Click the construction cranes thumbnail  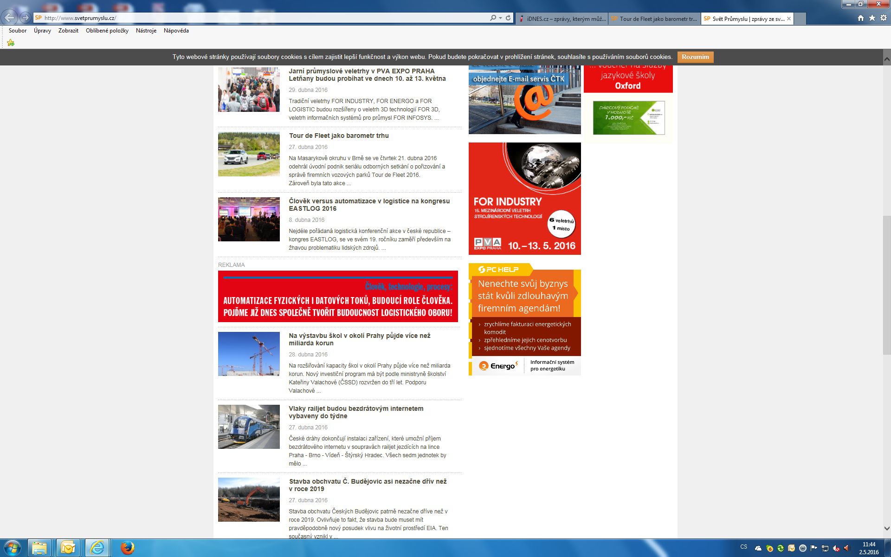click(x=249, y=354)
